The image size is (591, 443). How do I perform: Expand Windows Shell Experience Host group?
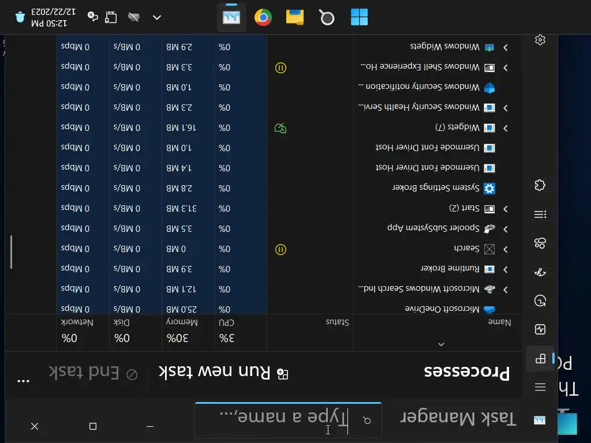(x=506, y=68)
